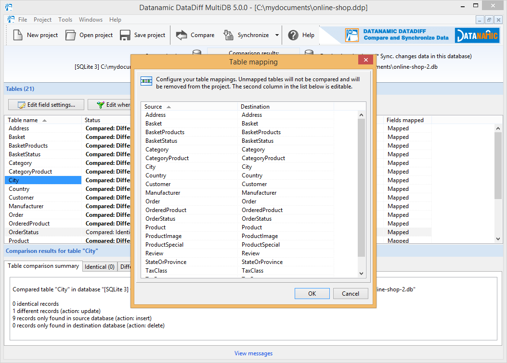Click the Compare arrow icon
Image resolution: width=507 pixels, height=363 pixels.
point(182,35)
